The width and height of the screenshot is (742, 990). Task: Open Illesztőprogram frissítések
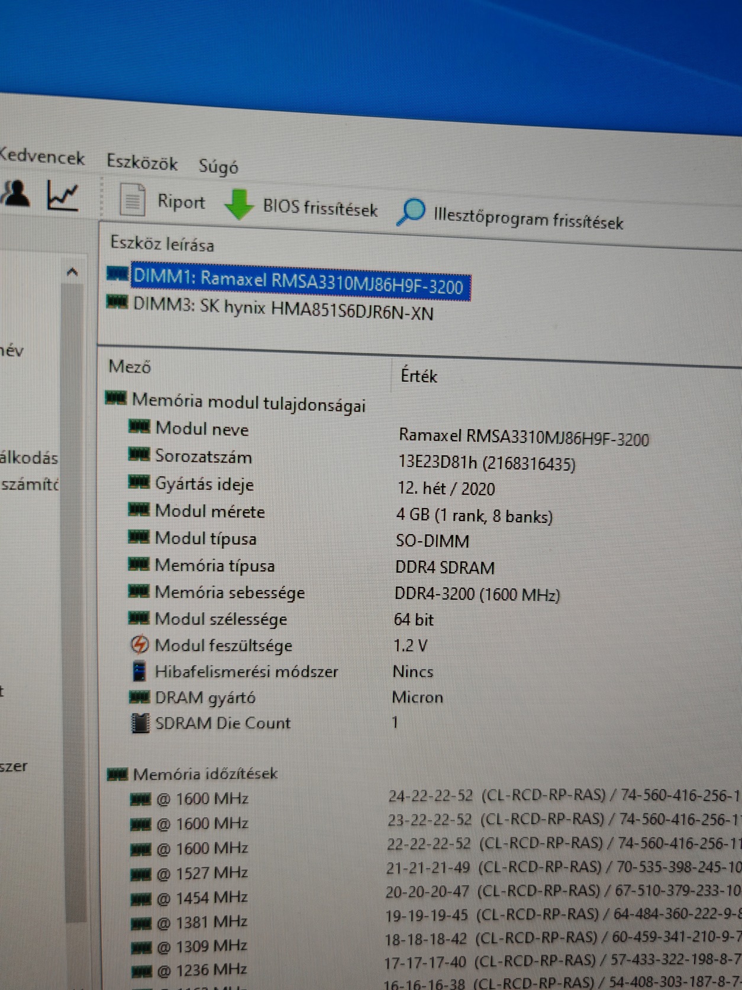tap(528, 218)
